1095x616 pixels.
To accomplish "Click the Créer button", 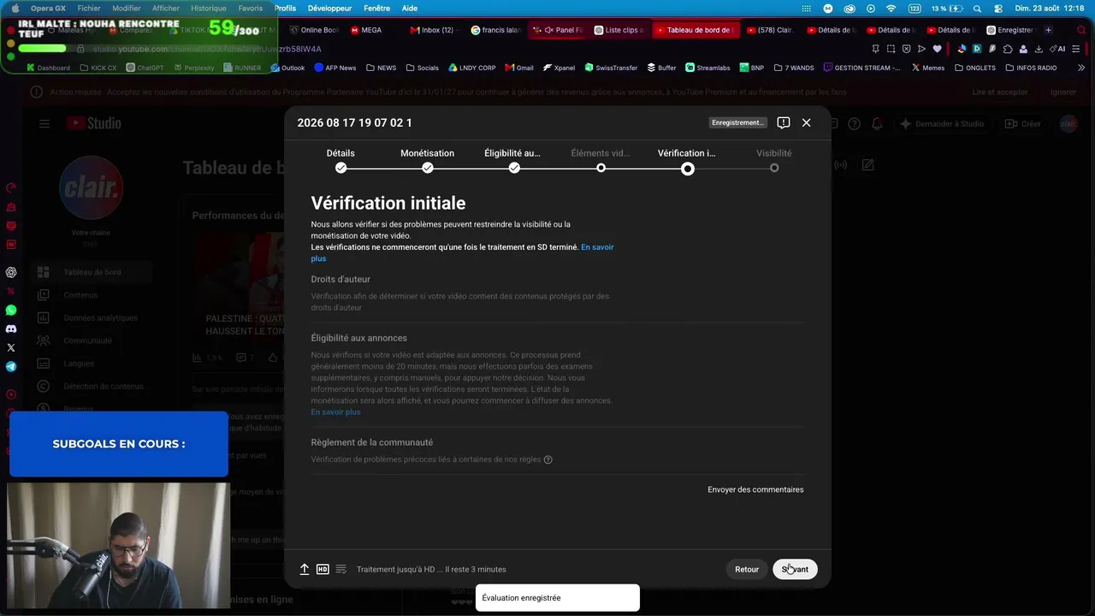I will (x=1023, y=124).
